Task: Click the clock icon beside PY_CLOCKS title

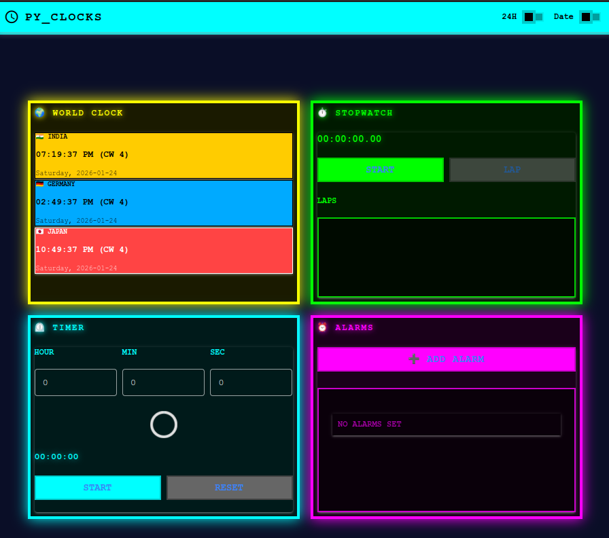Action: 11,16
